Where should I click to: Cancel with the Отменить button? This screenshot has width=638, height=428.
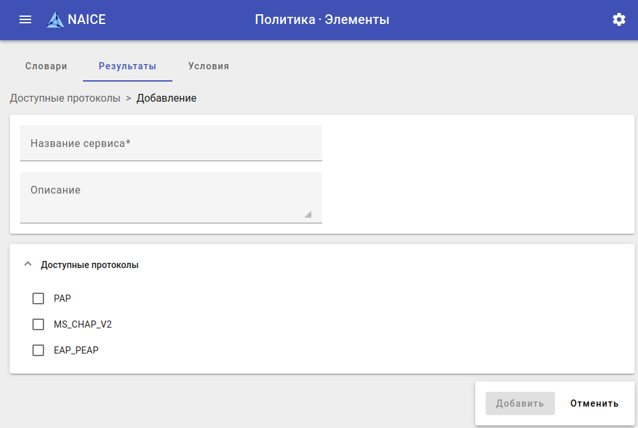594,403
